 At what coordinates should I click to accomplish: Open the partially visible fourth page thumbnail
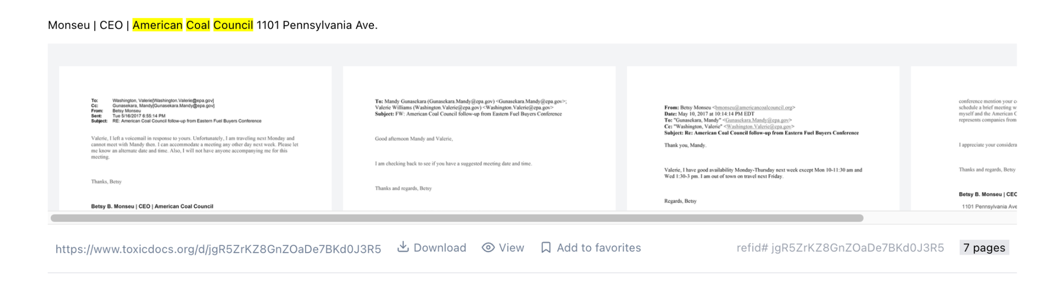point(964,138)
